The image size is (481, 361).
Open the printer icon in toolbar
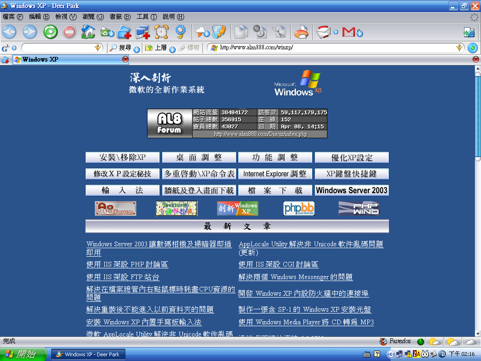[x=301, y=32]
